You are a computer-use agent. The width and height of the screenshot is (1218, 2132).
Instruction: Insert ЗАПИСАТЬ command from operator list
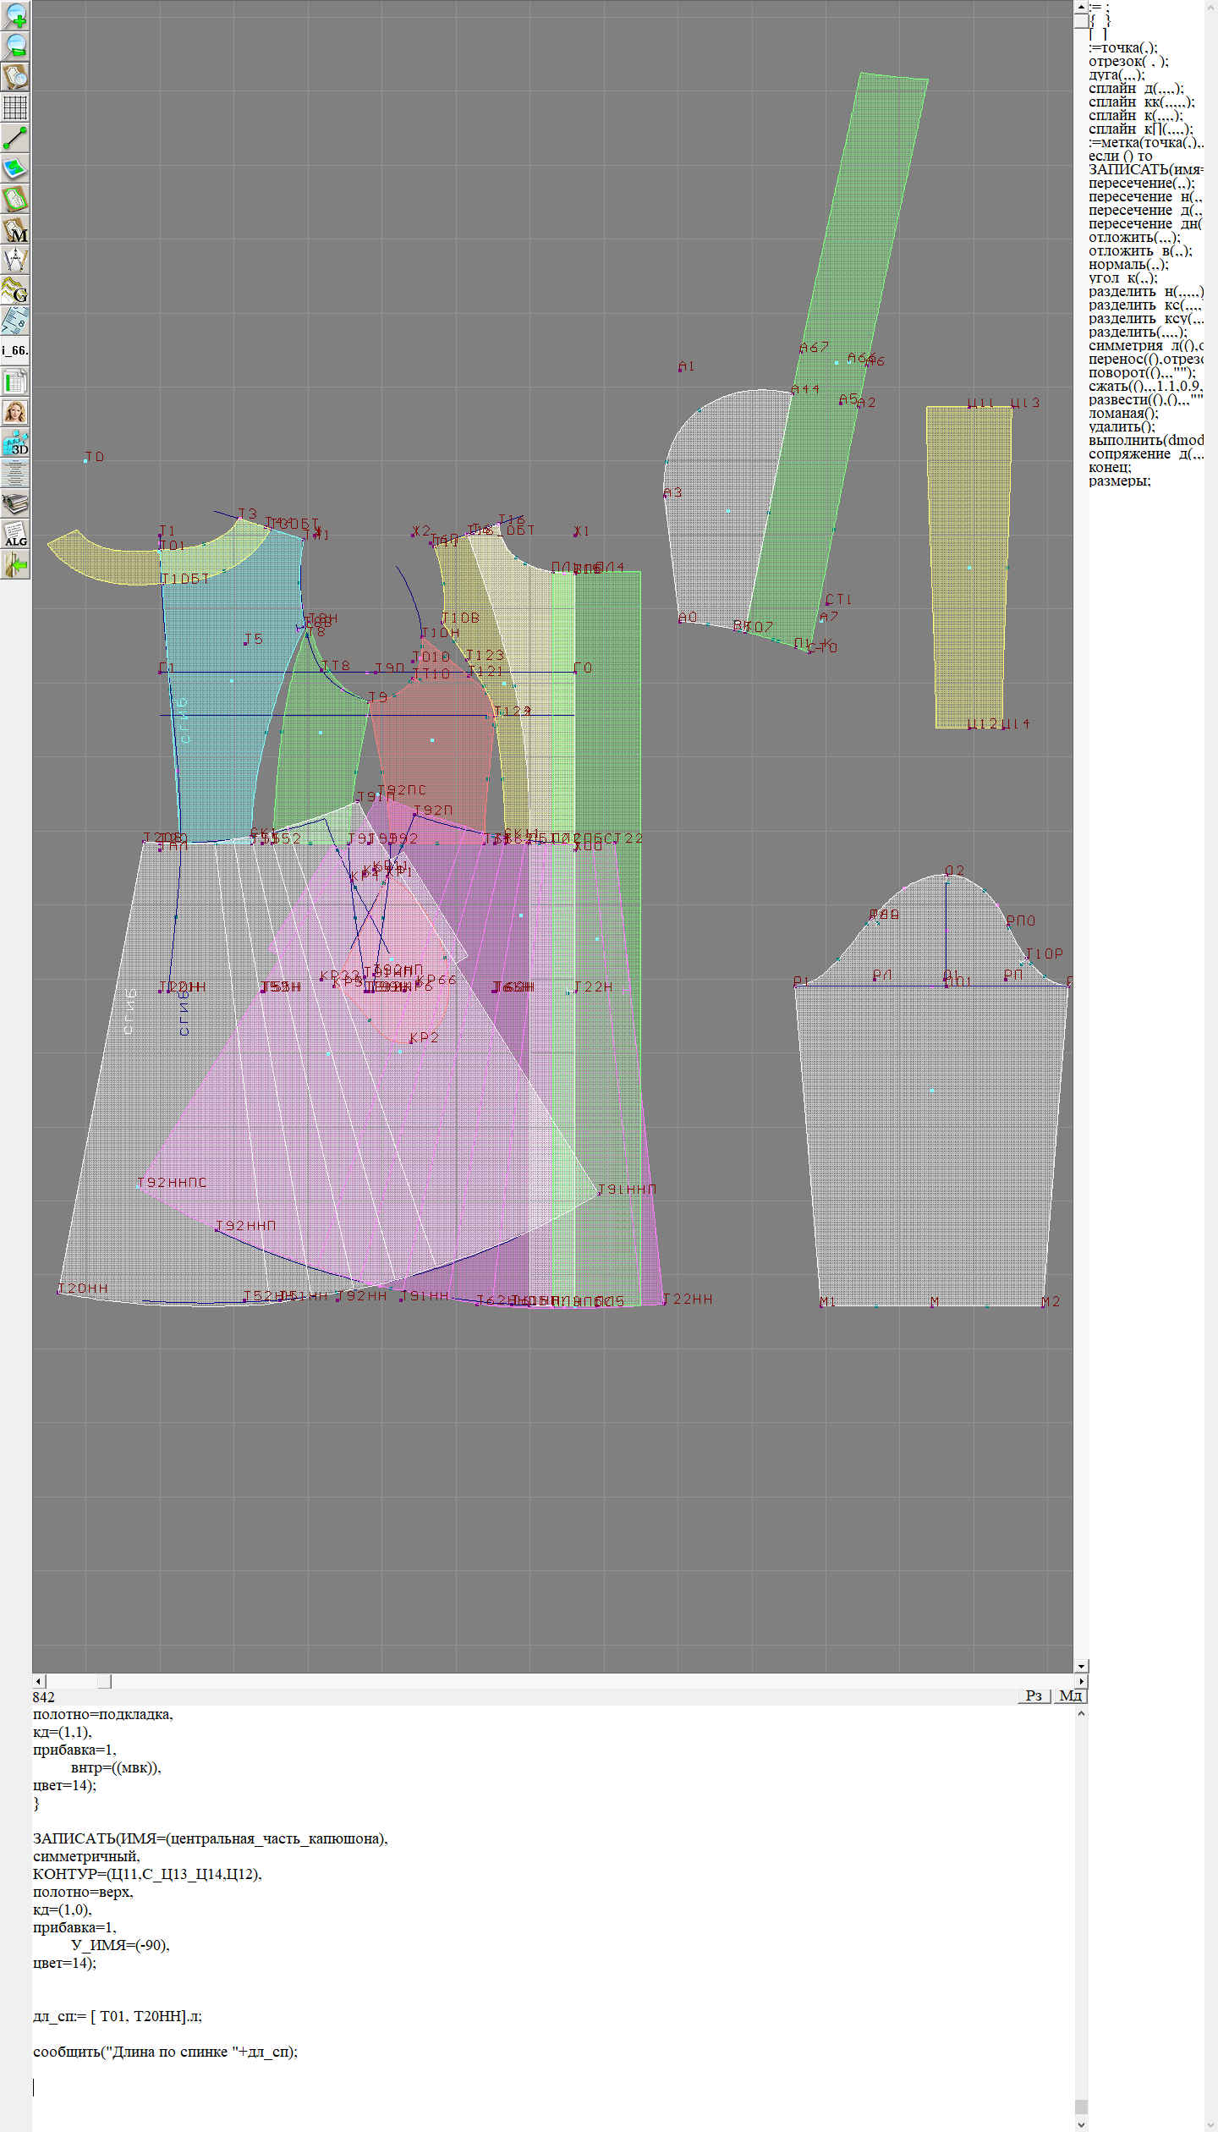tap(1145, 169)
